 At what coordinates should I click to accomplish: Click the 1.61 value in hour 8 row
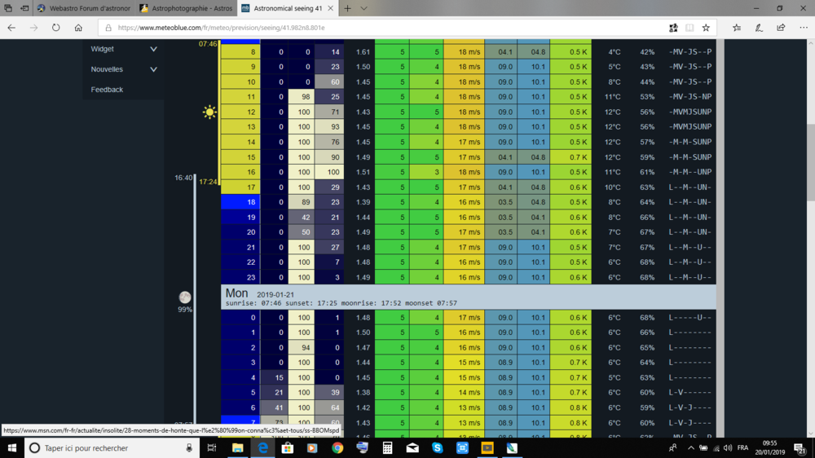[x=363, y=52]
